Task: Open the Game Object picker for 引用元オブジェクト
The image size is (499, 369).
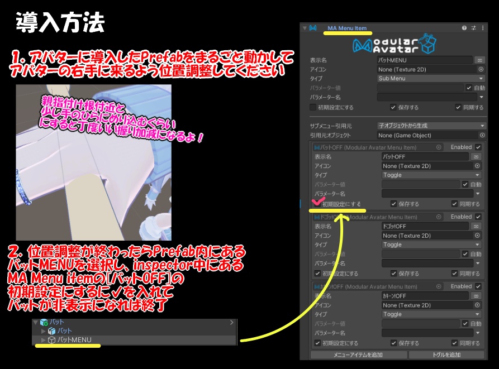Action: tap(482, 135)
